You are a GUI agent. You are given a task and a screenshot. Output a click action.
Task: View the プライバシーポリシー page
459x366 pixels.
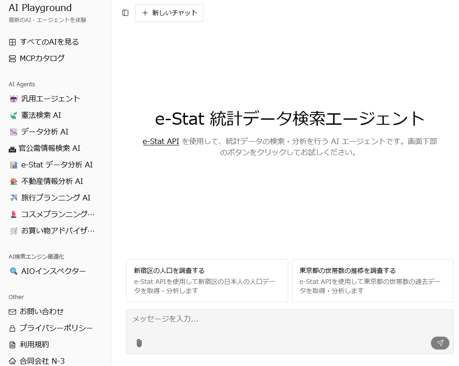tap(56, 328)
